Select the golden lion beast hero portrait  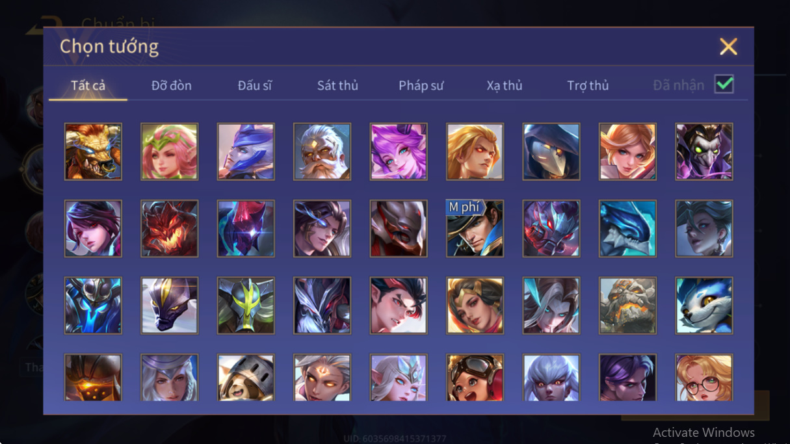click(93, 151)
